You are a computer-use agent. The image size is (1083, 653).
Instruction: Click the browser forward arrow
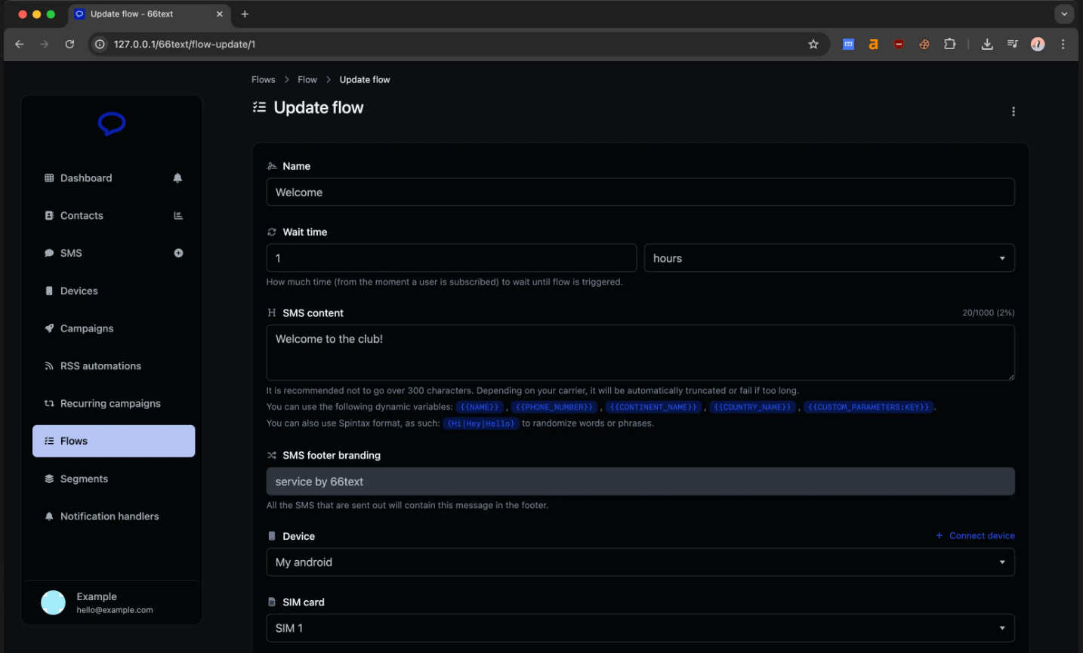pos(45,45)
